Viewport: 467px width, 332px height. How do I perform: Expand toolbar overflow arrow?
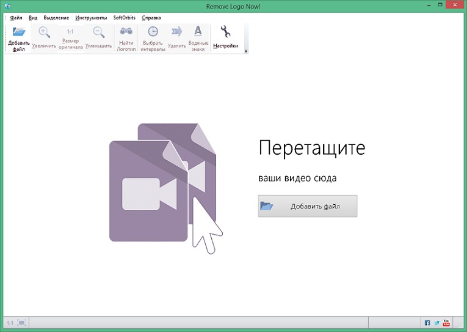click(x=246, y=51)
